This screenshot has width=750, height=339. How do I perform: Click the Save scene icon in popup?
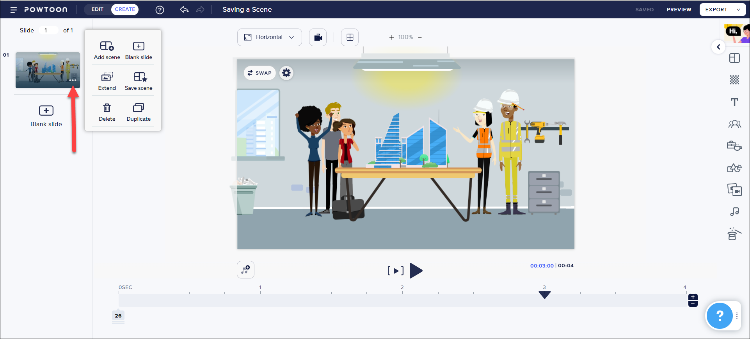140,77
